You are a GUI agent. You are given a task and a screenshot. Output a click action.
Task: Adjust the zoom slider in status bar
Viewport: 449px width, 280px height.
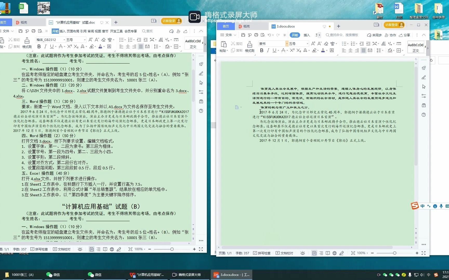[x=395, y=253]
